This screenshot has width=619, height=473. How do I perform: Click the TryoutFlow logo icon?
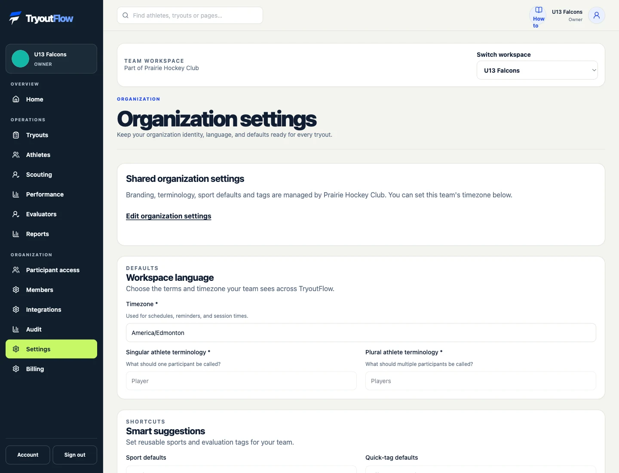pyautogui.click(x=15, y=18)
